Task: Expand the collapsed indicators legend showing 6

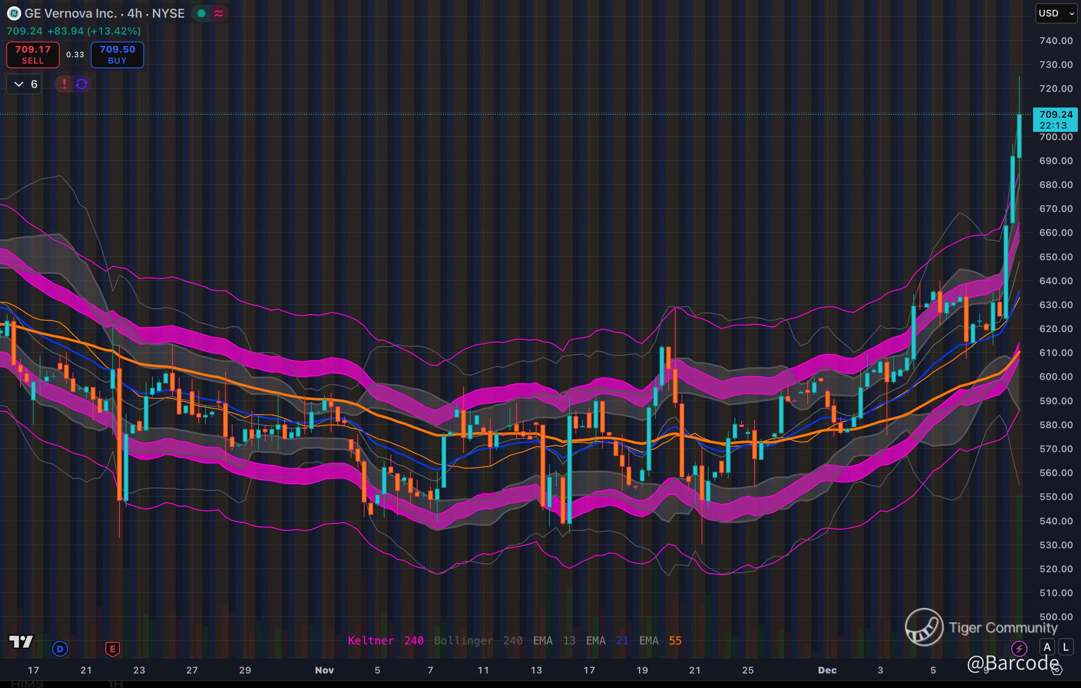Action: pos(24,84)
